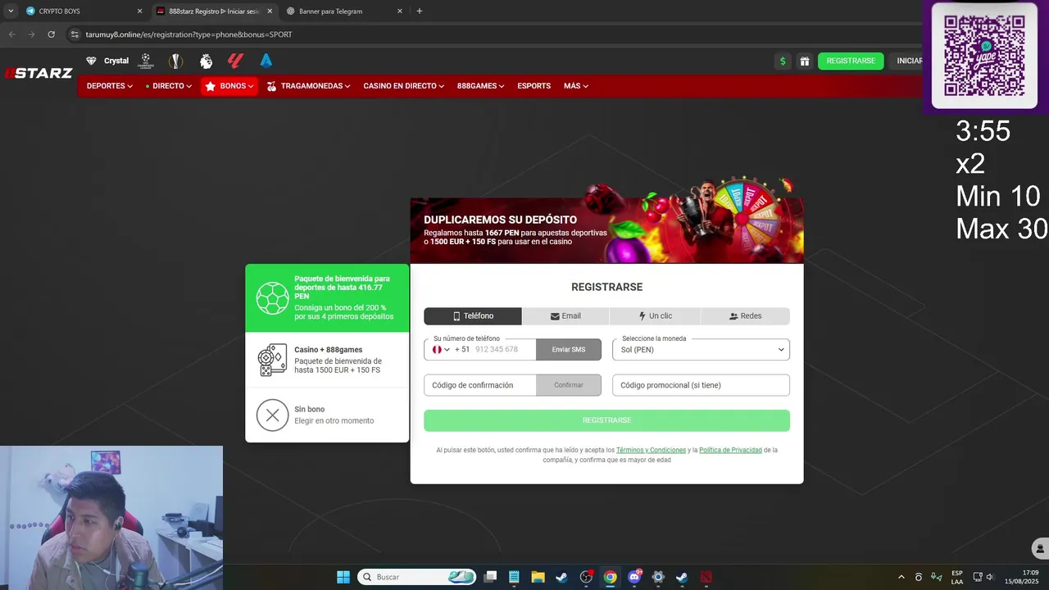Close the CRYPTO BOYS tab

tap(139, 11)
